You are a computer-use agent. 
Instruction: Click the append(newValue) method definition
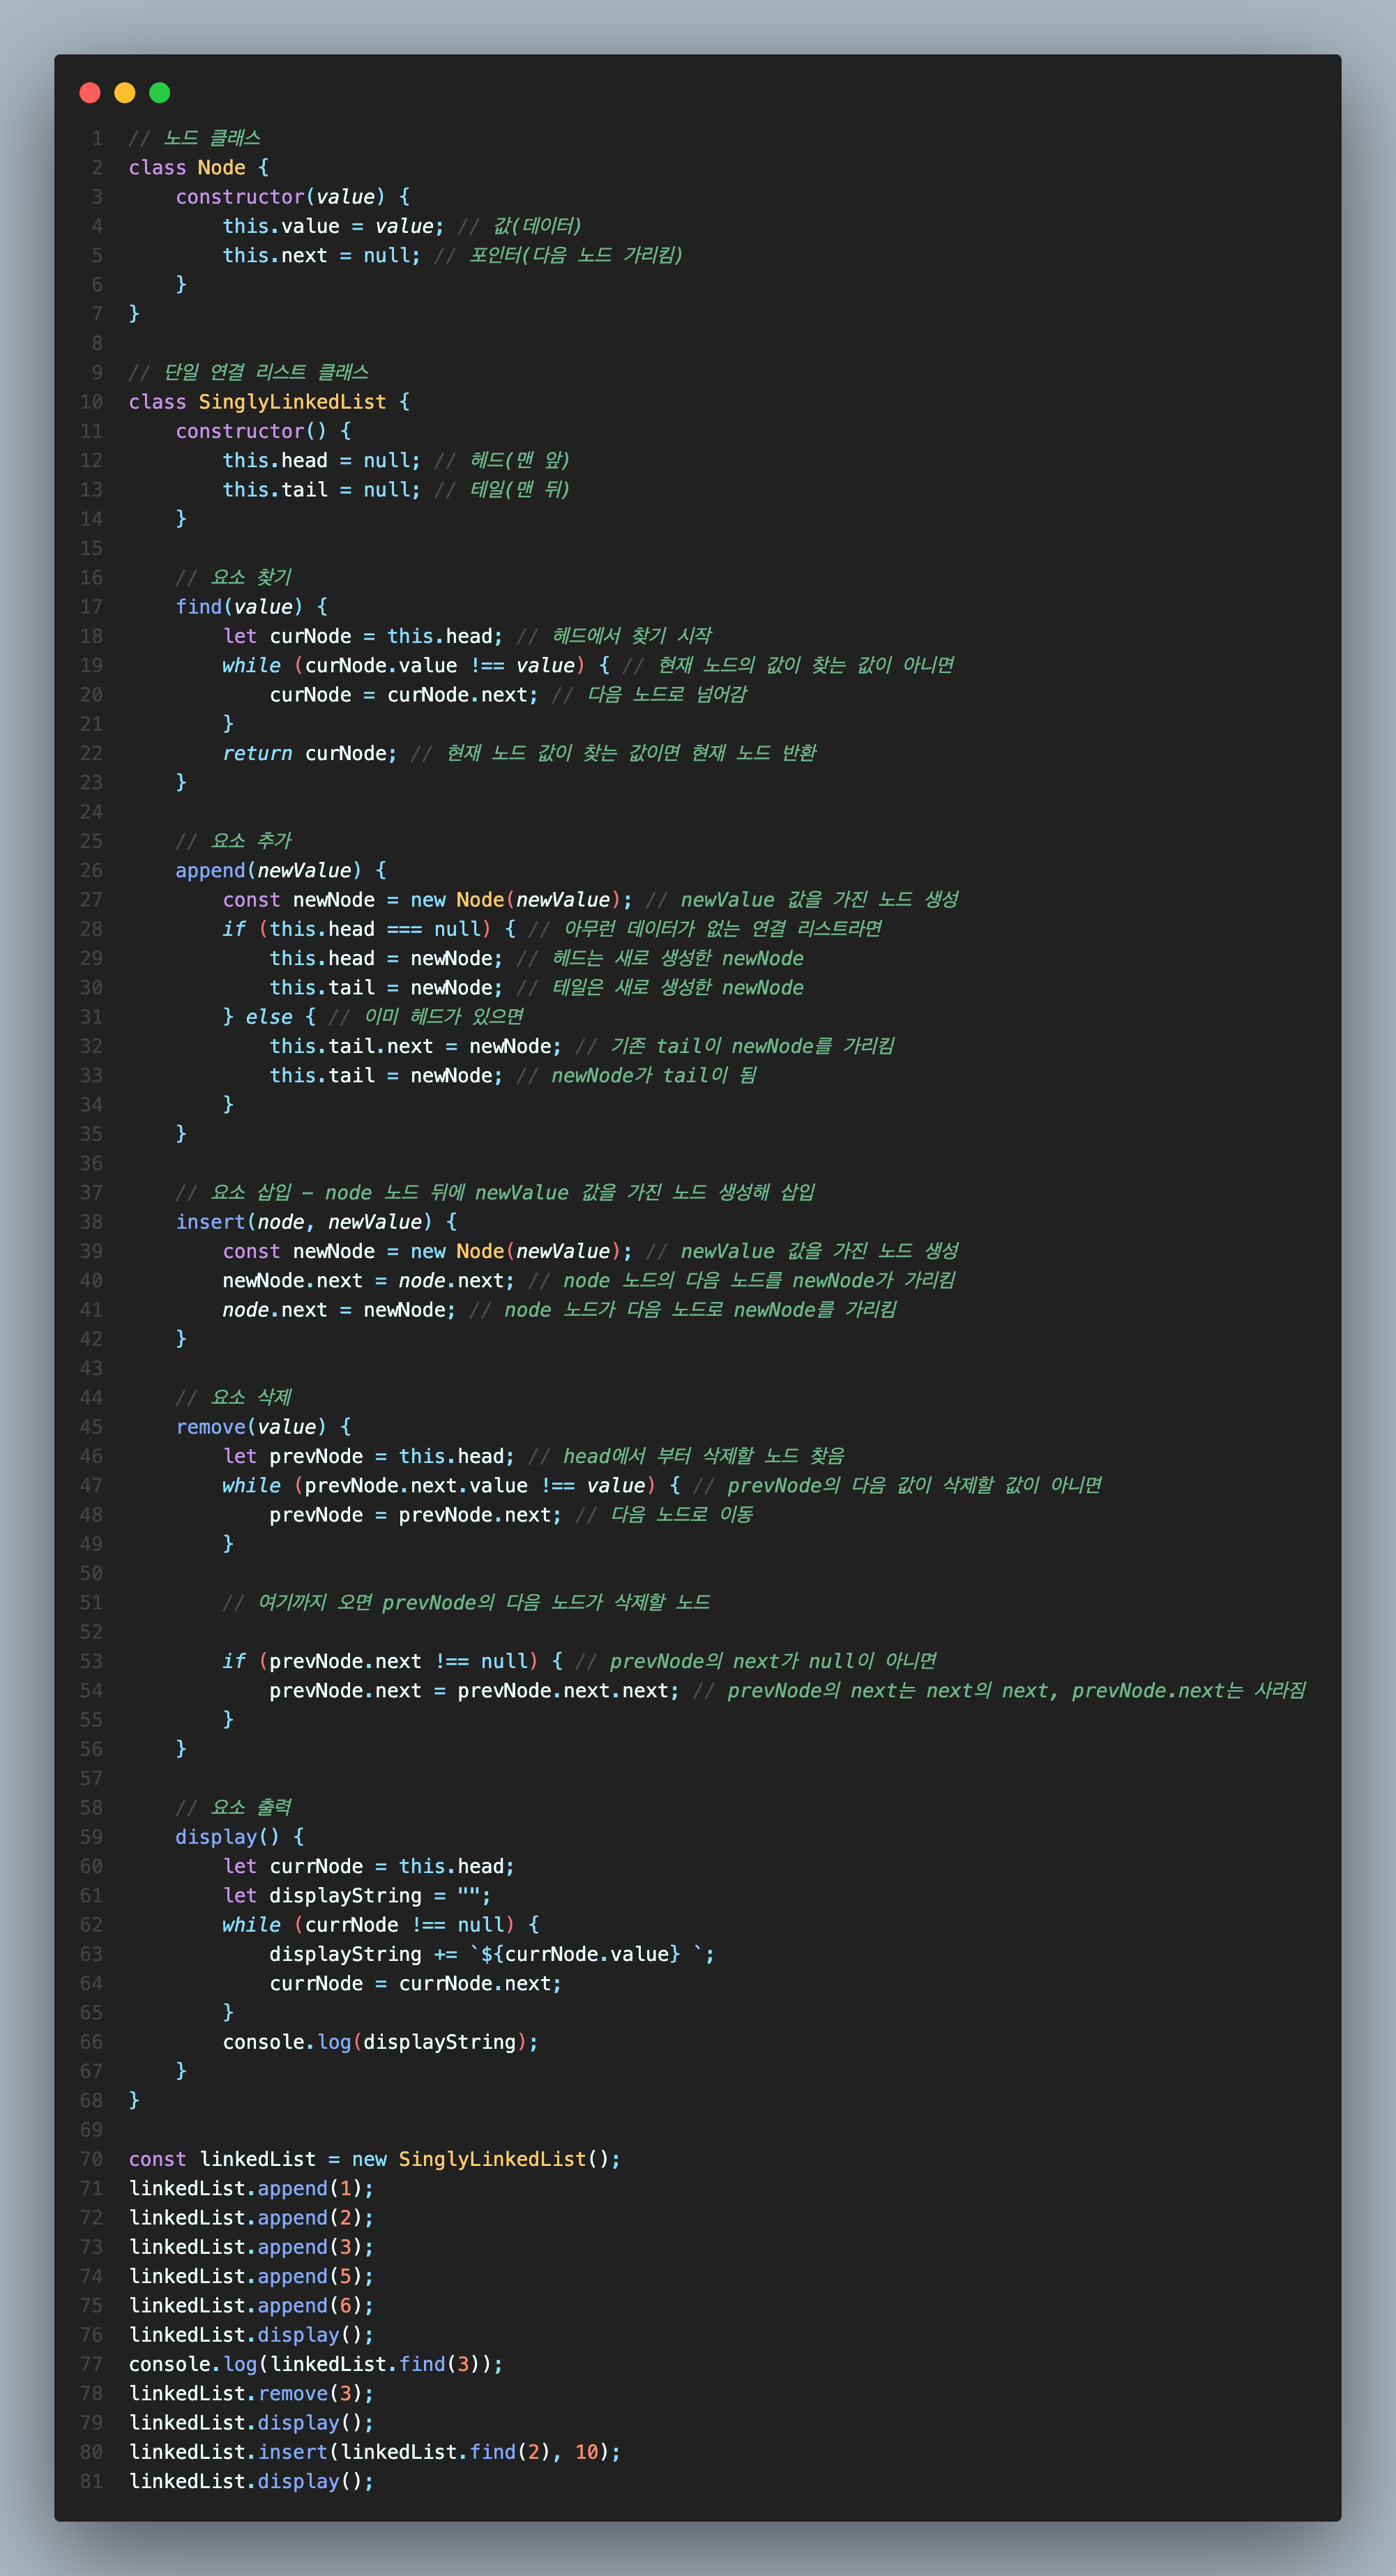click(268, 871)
